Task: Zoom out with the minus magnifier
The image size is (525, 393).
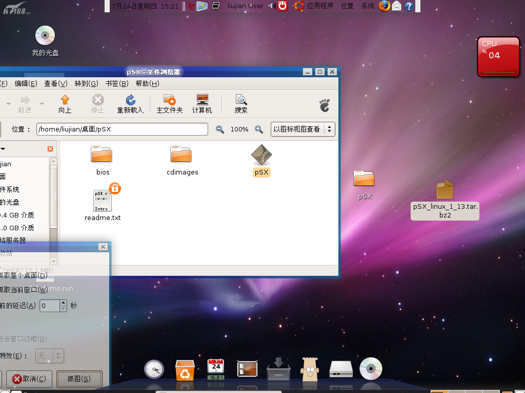Action: click(219, 129)
